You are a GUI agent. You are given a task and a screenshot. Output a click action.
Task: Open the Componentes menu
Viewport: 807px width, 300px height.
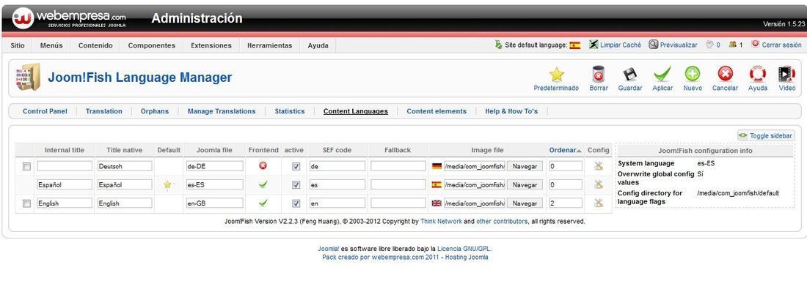pyautogui.click(x=151, y=45)
